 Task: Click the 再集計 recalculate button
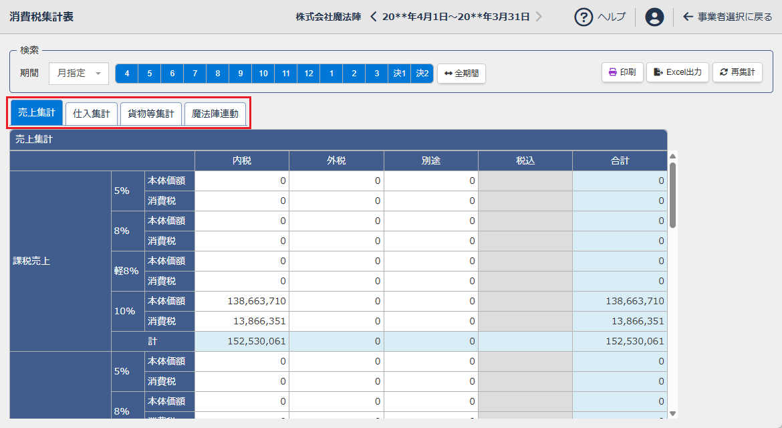[x=737, y=72]
